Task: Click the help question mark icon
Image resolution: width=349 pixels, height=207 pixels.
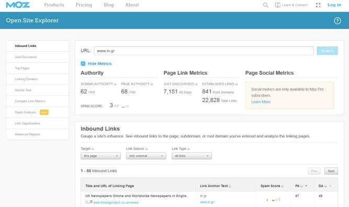Action: point(337,21)
